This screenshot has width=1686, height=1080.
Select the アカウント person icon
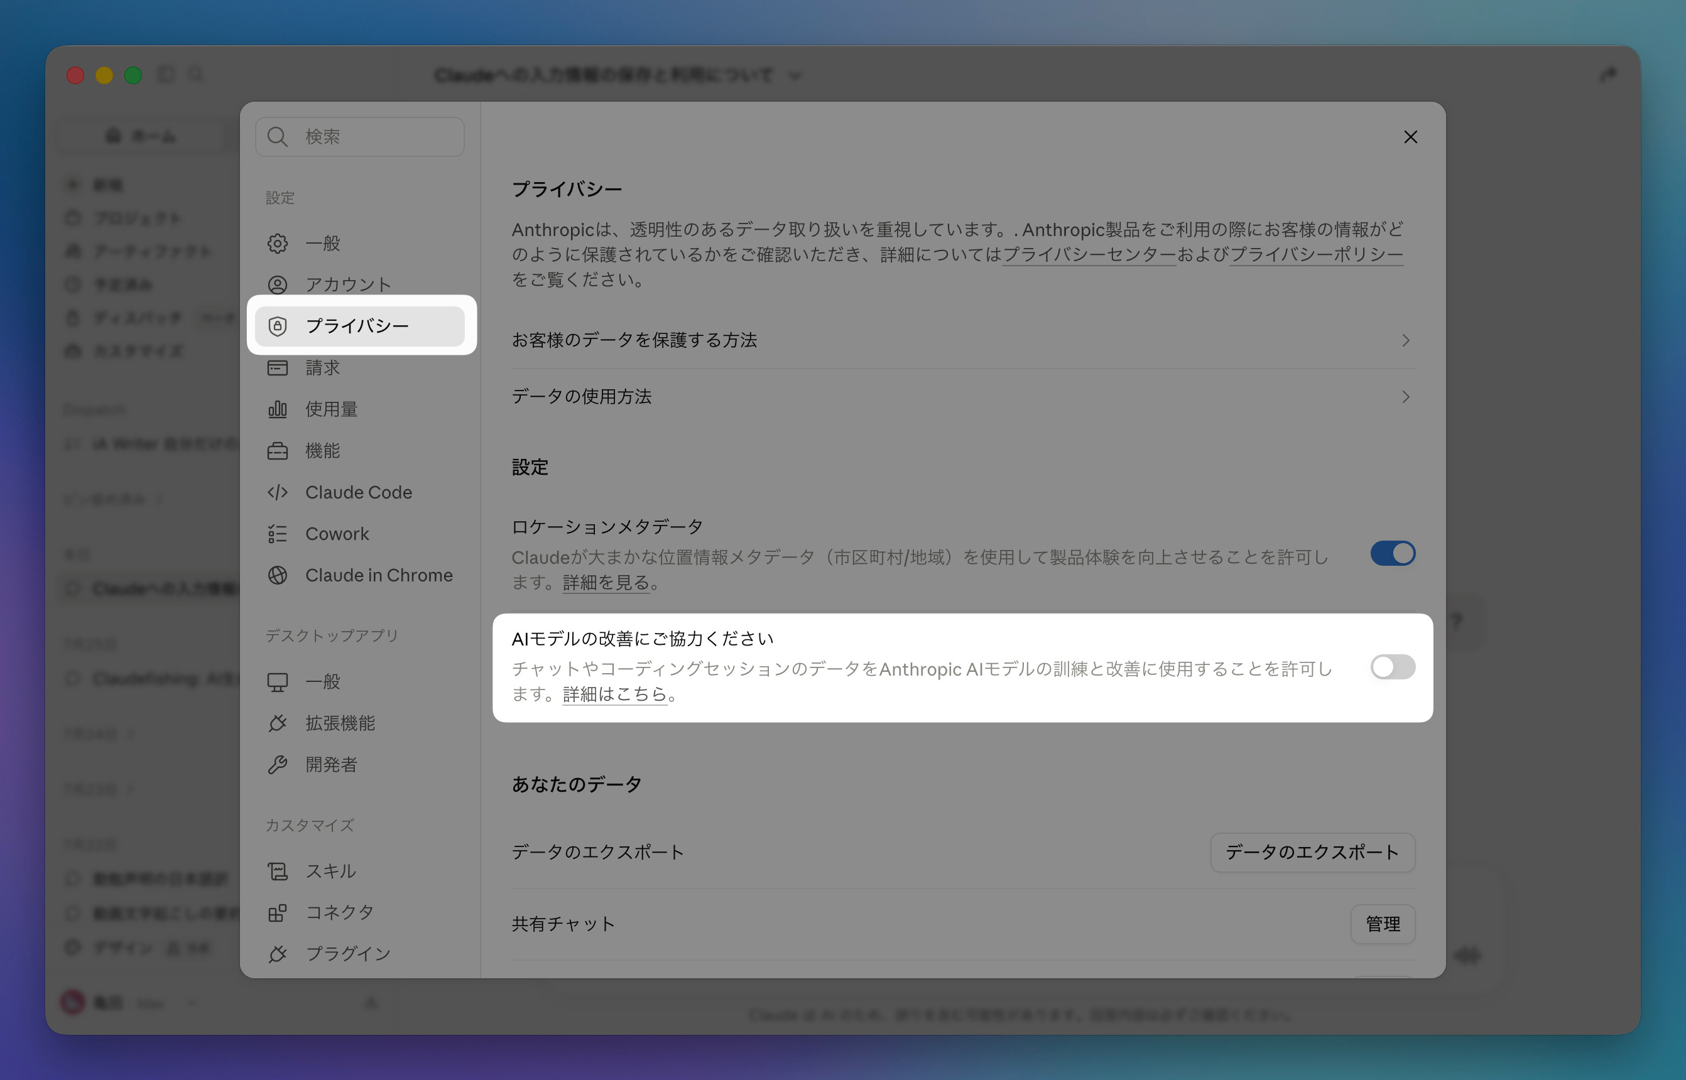277,284
